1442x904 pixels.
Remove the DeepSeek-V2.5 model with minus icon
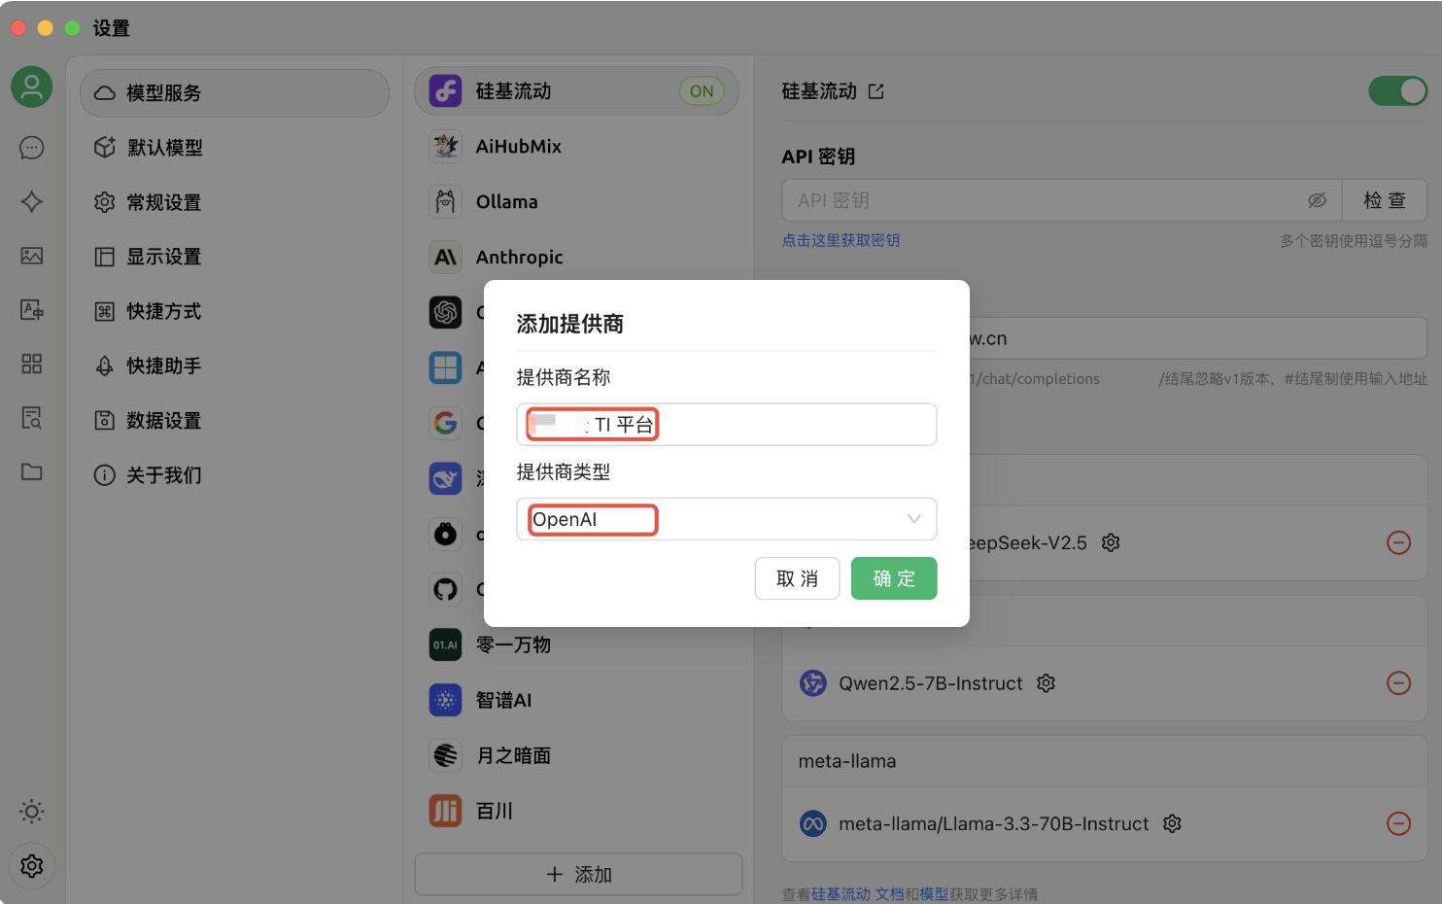coord(1398,542)
